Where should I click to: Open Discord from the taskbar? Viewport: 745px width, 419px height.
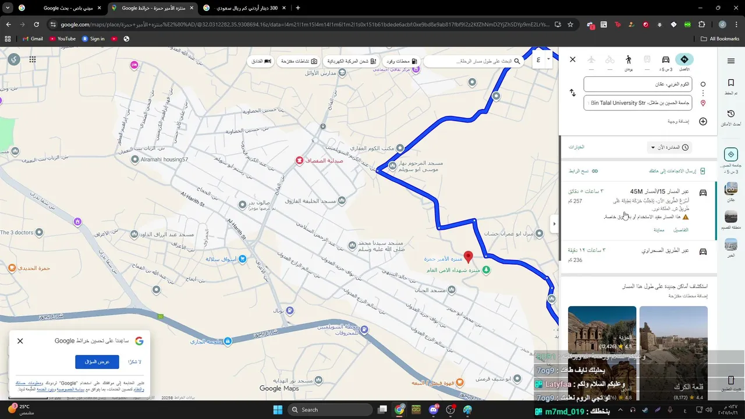click(433, 410)
